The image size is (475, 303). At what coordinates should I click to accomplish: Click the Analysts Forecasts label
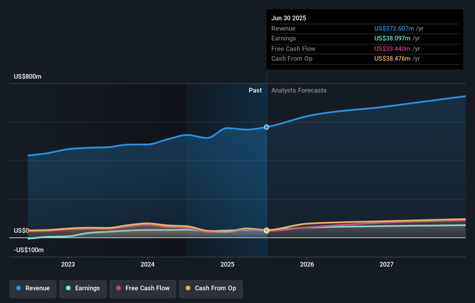[299, 90]
